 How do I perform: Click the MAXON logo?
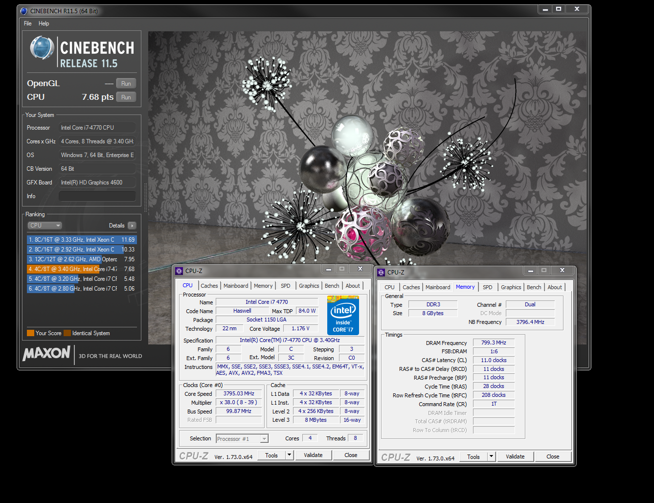46,353
